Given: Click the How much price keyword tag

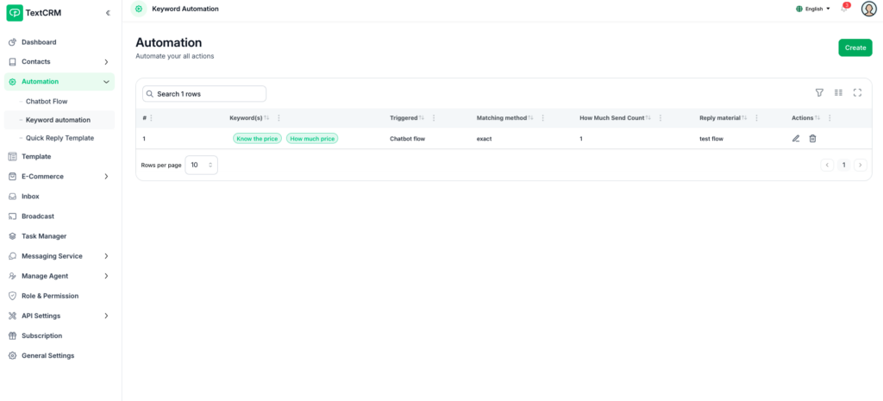Looking at the screenshot, I should point(312,139).
